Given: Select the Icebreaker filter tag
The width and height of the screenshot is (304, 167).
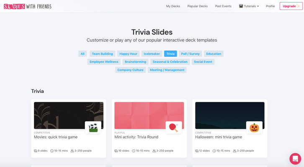Looking at the screenshot, I should pyautogui.click(x=152, y=54).
